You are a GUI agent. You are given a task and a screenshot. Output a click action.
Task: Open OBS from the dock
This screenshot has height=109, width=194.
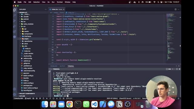point(128,104)
